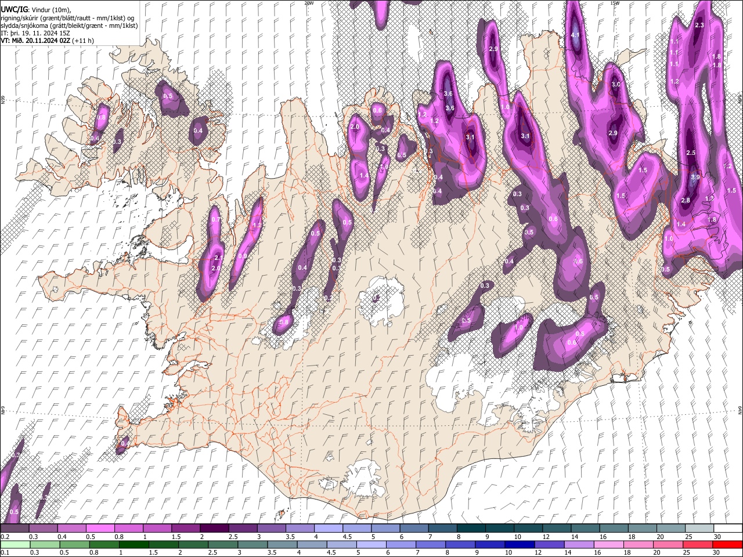Image resolution: width=743 pixels, height=557 pixels.
Task: Click the '2.1' precipitation value in west Iceland
Action: pos(218,258)
